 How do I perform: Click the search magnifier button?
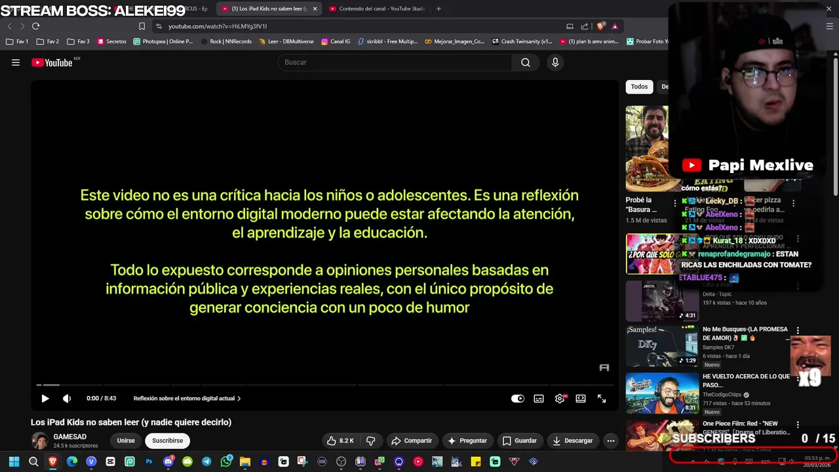coord(526,62)
